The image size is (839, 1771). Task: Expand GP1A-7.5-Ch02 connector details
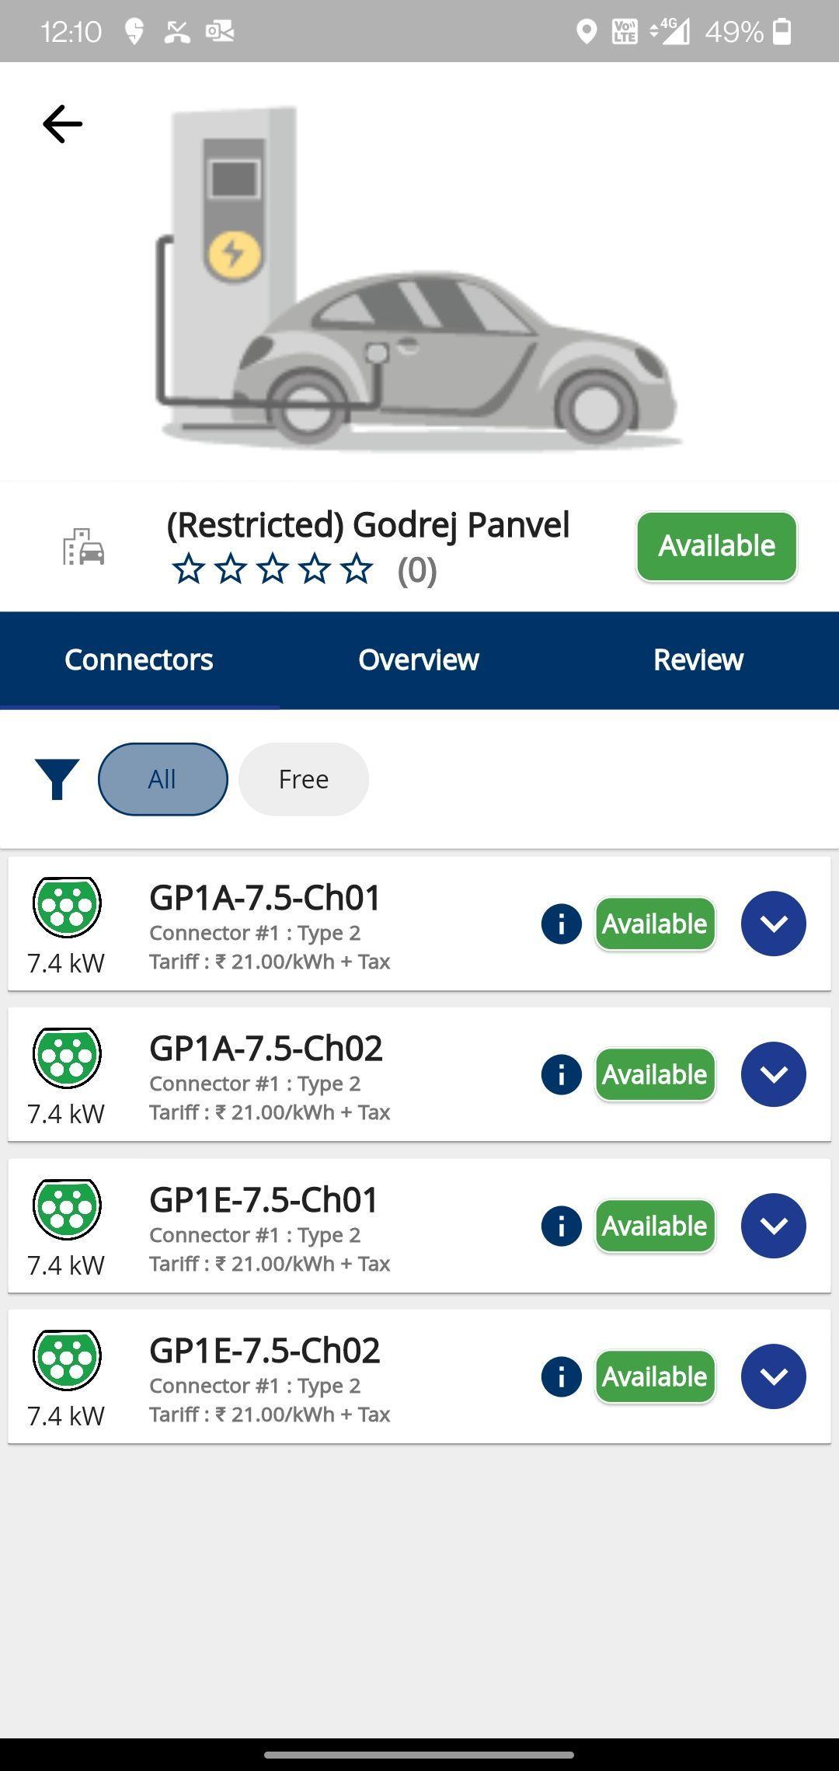tap(773, 1074)
